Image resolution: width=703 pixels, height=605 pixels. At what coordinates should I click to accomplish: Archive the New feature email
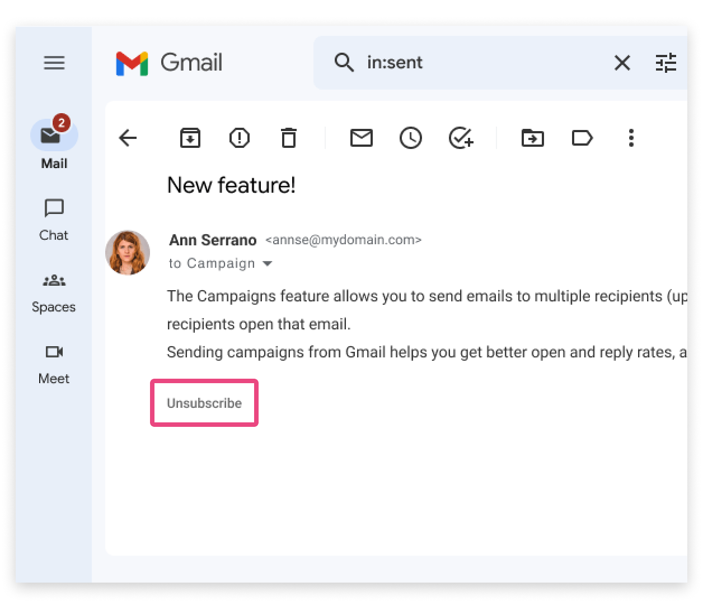pyautogui.click(x=190, y=138)
